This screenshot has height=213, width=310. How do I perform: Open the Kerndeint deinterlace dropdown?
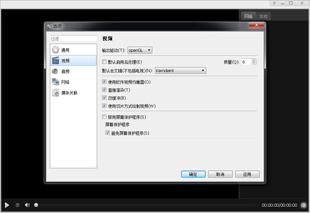(x=180, y=70)
